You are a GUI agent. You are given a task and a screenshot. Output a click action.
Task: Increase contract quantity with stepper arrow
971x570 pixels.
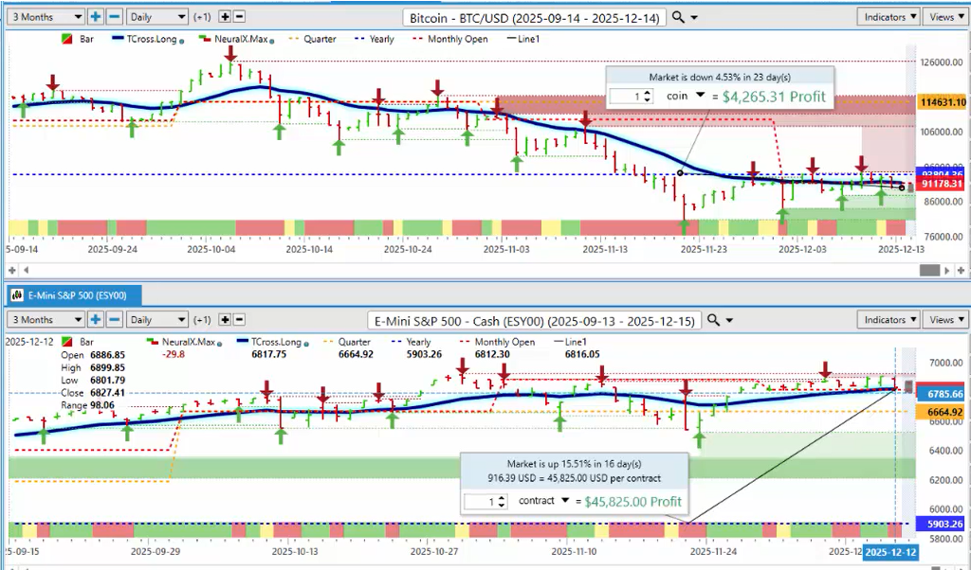point(500,495)
